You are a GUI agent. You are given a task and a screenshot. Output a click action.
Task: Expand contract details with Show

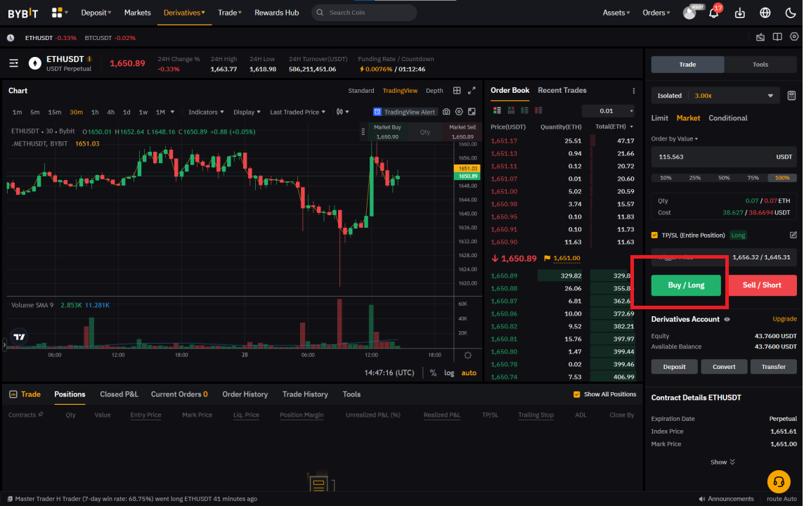[722, 462]
